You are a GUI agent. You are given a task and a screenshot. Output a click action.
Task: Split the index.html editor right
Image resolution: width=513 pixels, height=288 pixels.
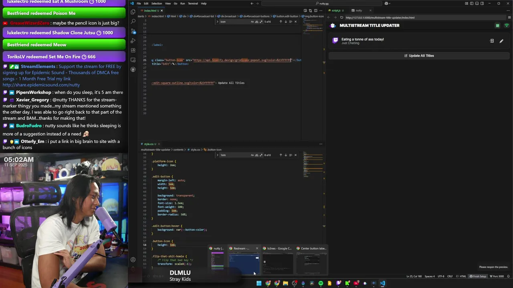coord(315,10)
